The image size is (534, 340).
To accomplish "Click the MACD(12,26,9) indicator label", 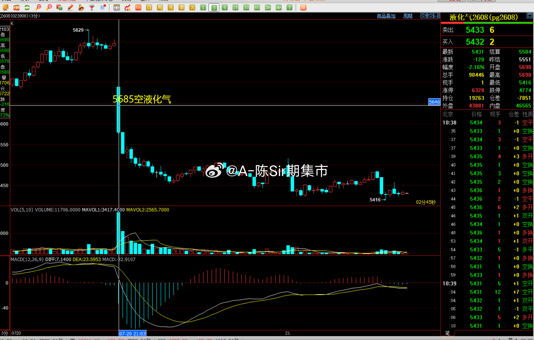I will point(27,259).
